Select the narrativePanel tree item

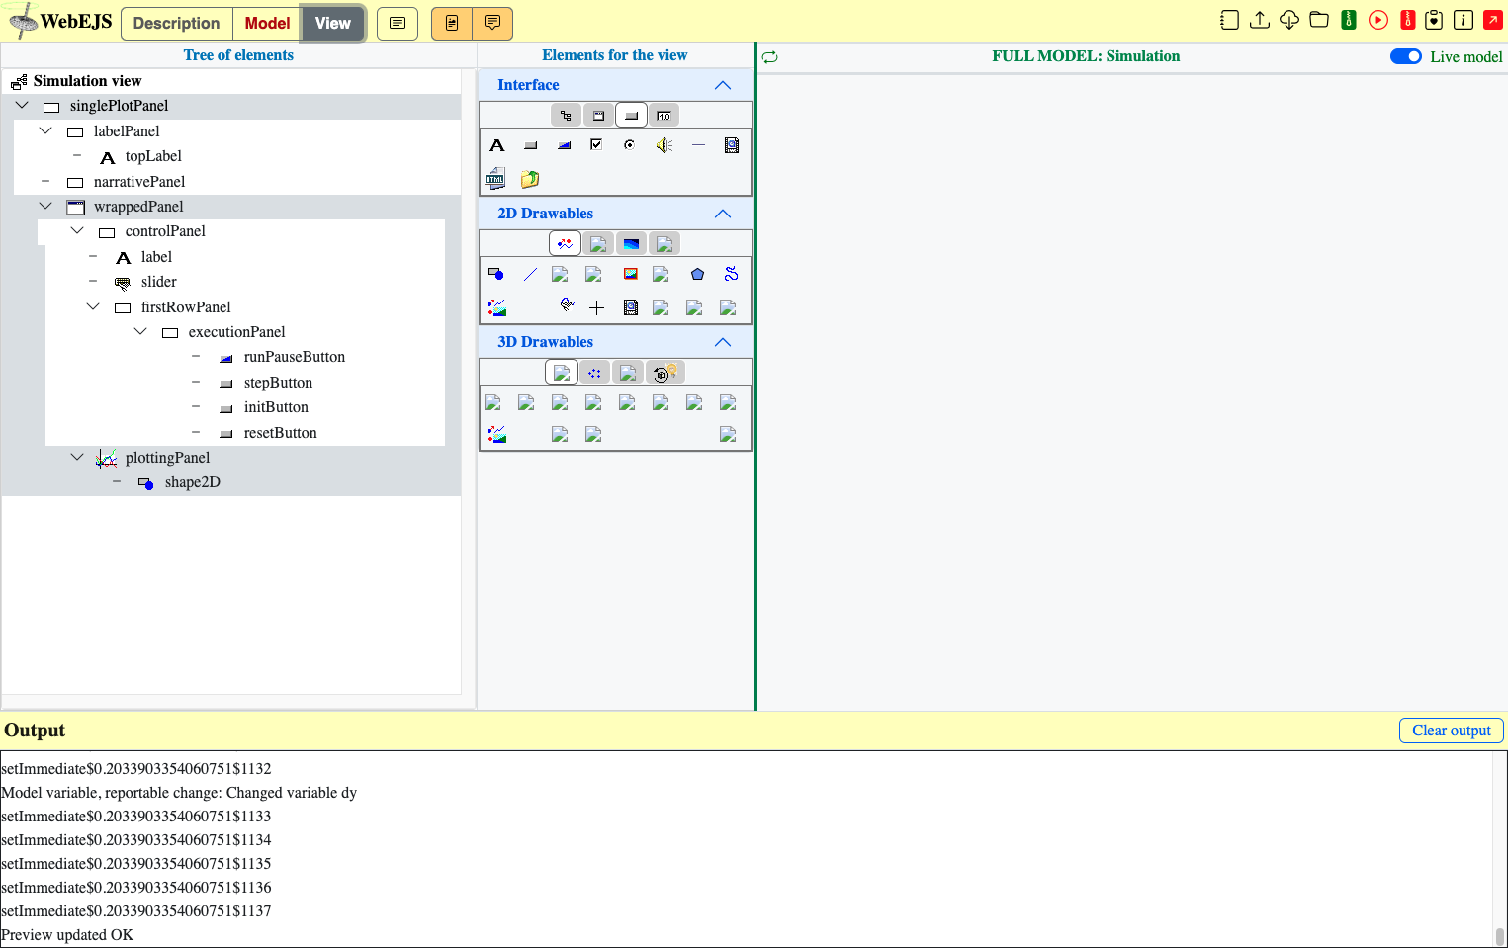click(x=139, y=182)
